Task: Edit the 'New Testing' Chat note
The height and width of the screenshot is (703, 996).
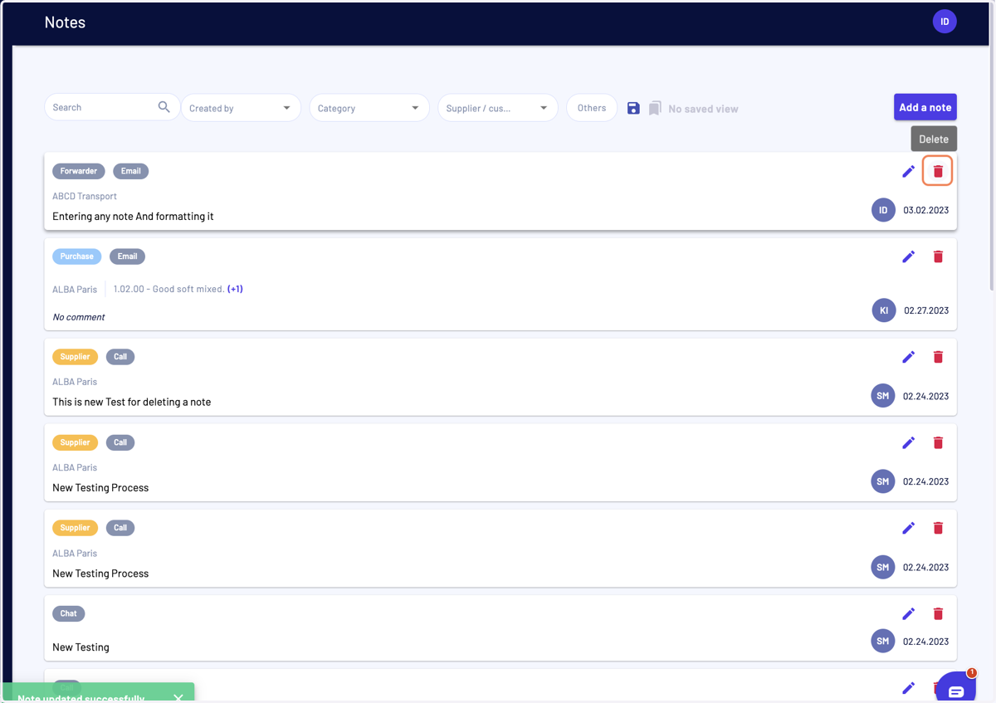Action: tap(909, 613)
